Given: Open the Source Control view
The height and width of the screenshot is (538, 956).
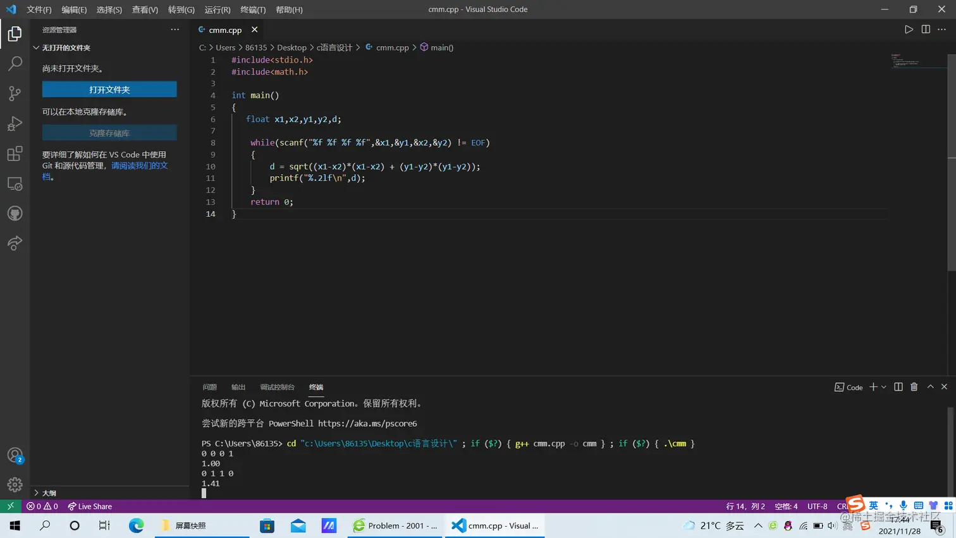Looking at the screenshot, I should pyautogui.click(x=15, y=94).
